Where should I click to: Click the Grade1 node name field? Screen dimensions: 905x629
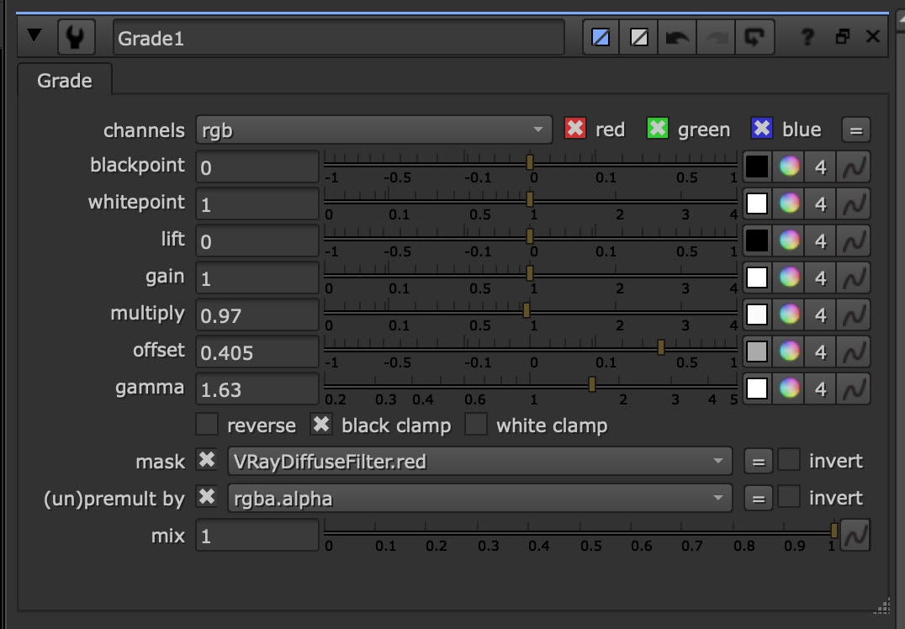338,38
